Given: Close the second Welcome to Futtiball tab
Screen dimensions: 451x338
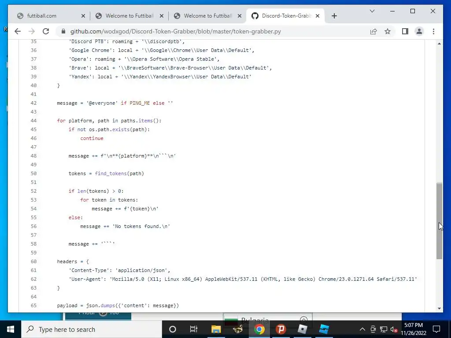Looking at the screenshot, I should point(162,16).
